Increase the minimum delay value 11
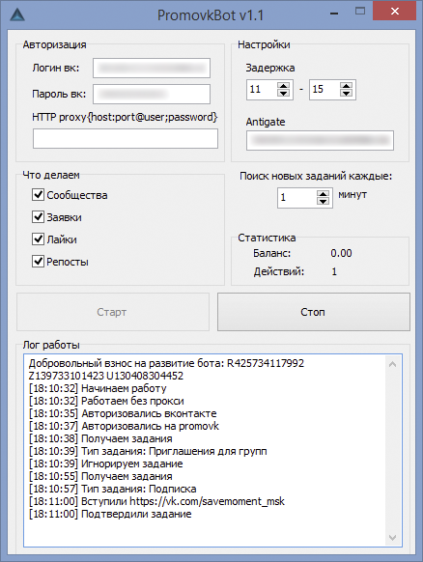Image resolution: width=423 pixels, height=562 pixels. point(284,86)
